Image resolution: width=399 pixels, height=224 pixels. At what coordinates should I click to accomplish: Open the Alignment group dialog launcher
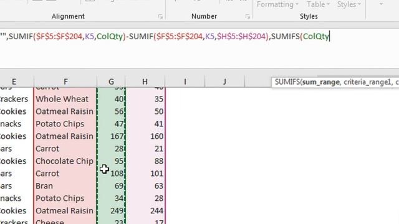160,17
